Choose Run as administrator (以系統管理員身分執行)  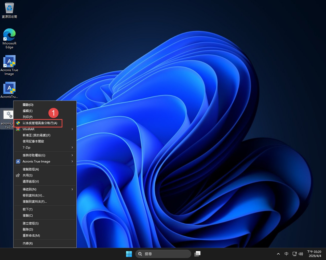point(40,123)
